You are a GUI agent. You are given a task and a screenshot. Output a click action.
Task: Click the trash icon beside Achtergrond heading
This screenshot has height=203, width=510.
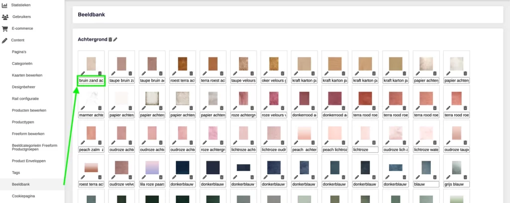[x=110, y=39]
